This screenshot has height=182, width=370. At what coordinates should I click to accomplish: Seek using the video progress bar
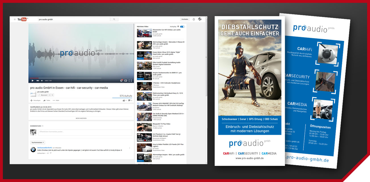(x=81, y=78)
